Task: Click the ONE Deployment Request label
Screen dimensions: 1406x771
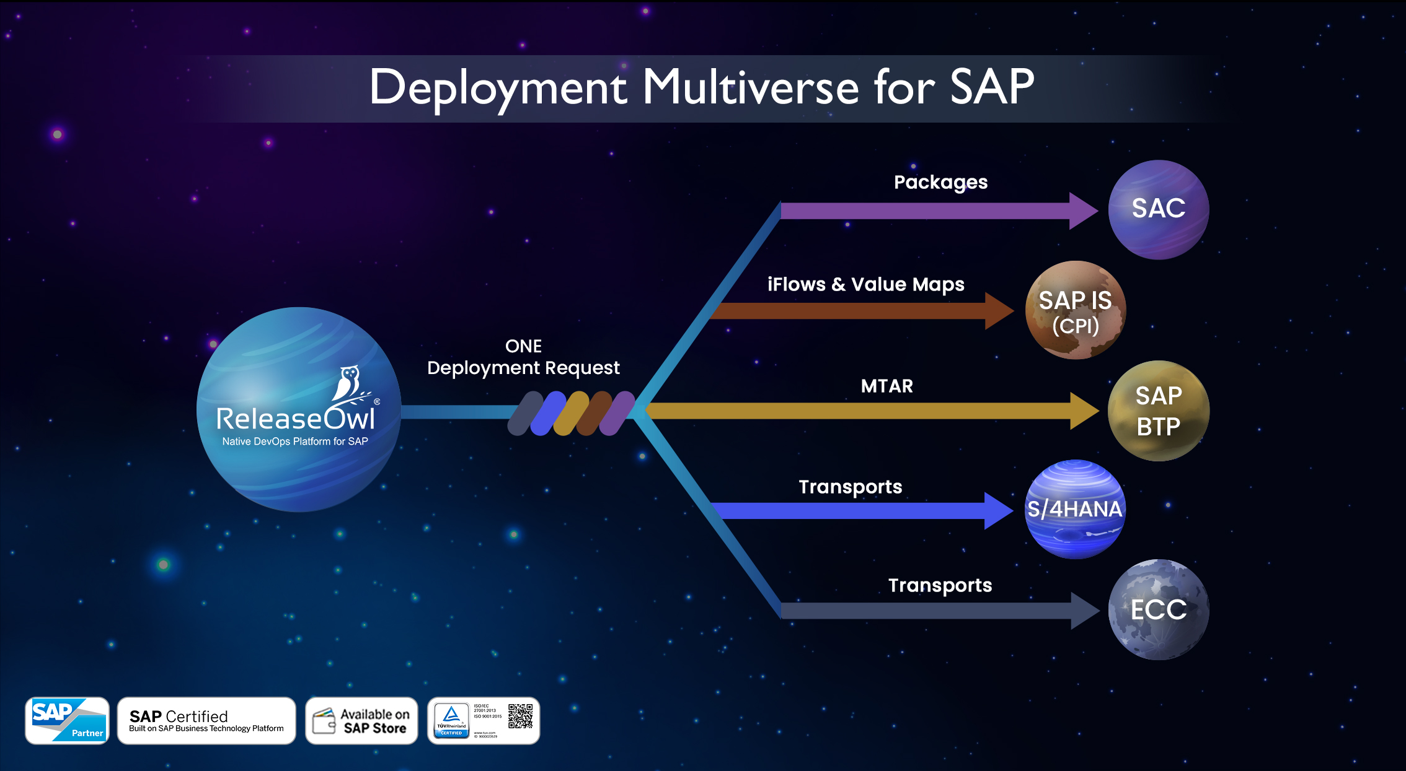Action: pos(523,357)
